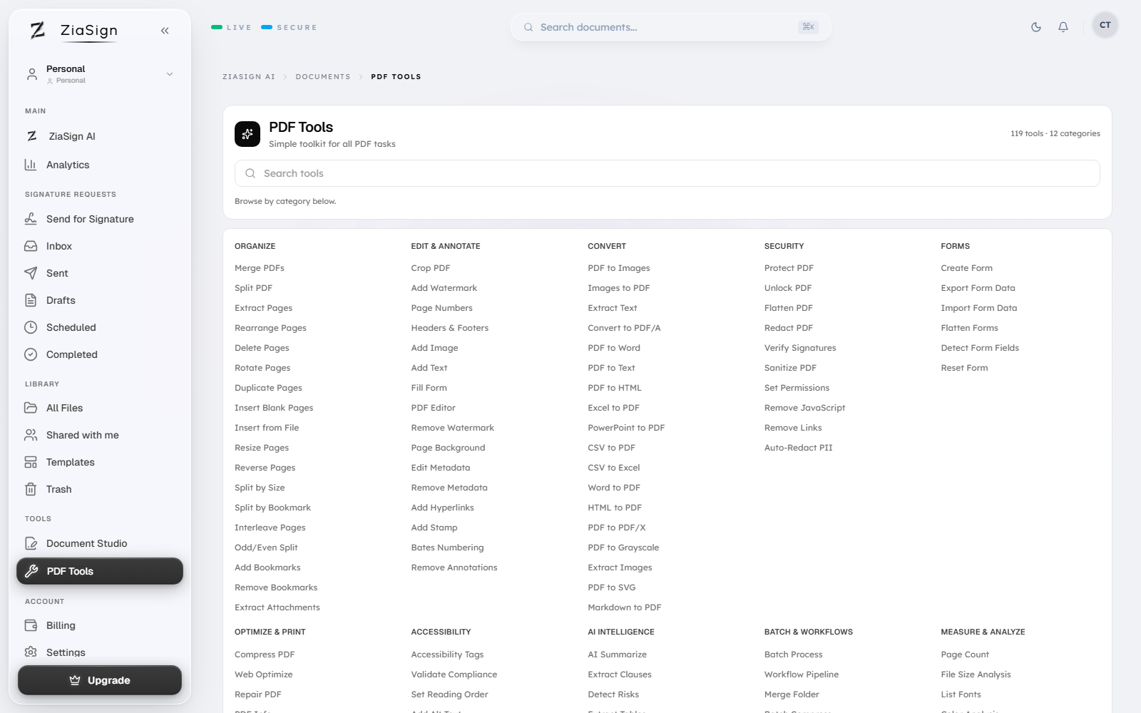Screen dimensions: 1141x713
Task: Open Analytics from the sidebar
Action: click(68, 165)
